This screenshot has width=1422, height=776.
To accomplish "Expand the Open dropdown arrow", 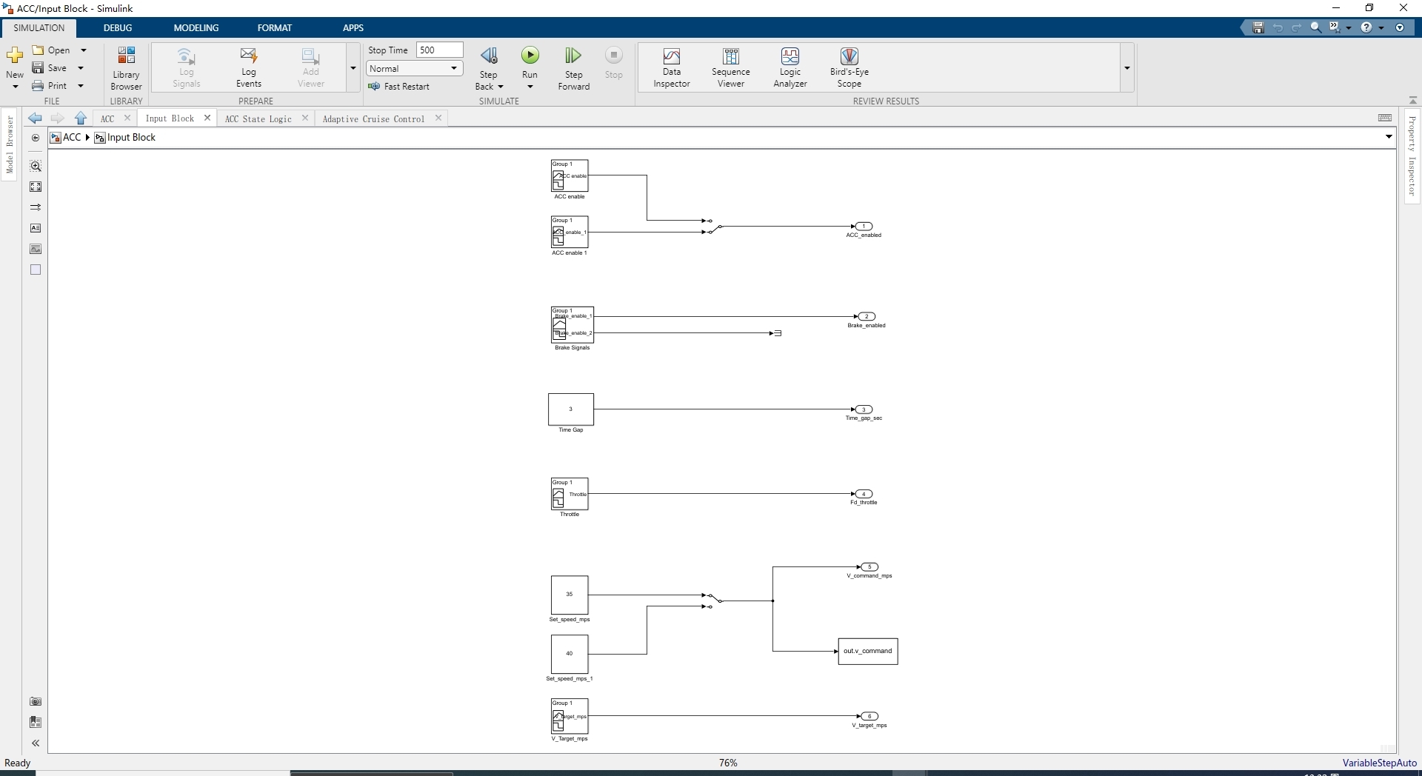I will click(x=84, y=50).
